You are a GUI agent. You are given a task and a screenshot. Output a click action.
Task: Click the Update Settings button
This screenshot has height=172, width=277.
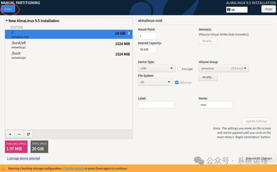pyautogui.click(x=256, y=121)
